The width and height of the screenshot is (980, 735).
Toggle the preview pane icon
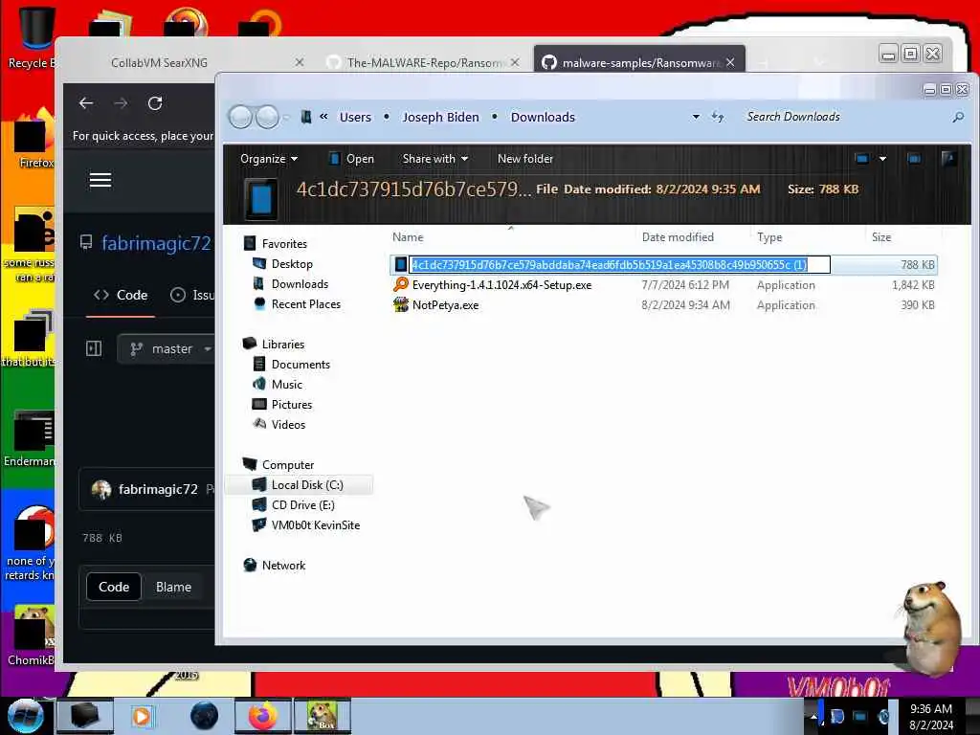click(914, 159)
